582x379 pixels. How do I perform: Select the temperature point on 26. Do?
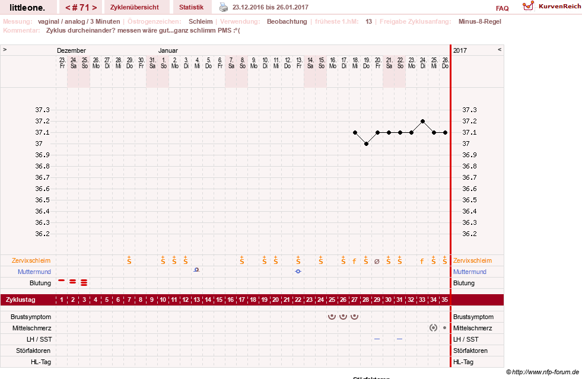click(x=446, y=132)
